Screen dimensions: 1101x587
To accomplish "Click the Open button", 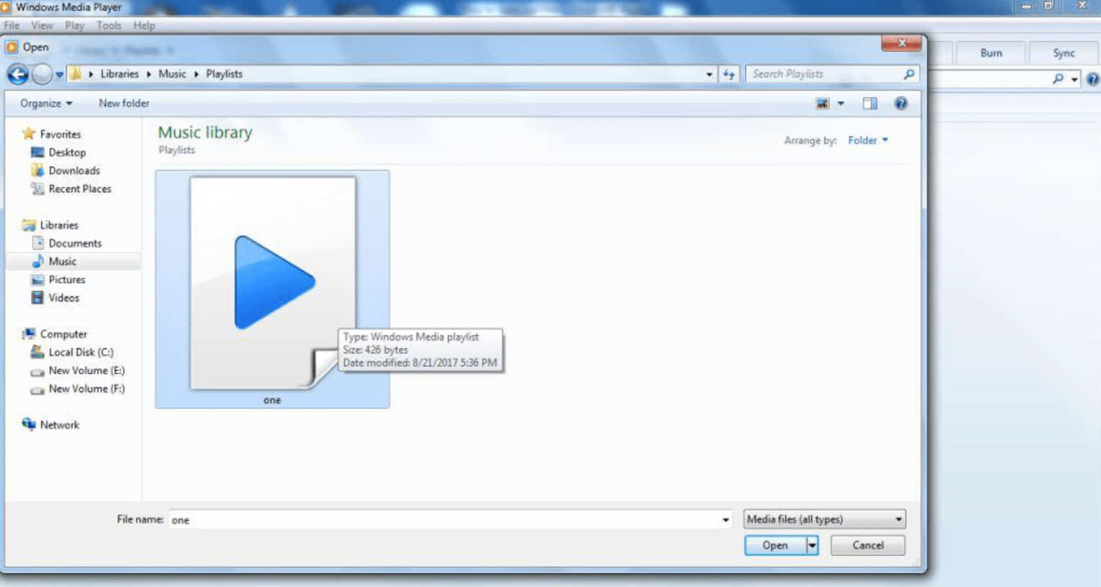I will coord(775,545).
